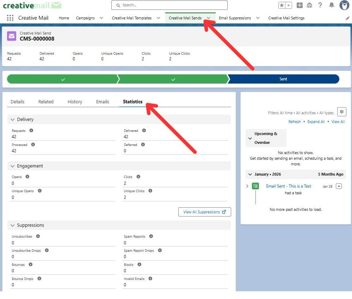The width and height of the screenshot is (352, 299).
Task: Click the Global Actions plus icon
Action: coord(299,5)
